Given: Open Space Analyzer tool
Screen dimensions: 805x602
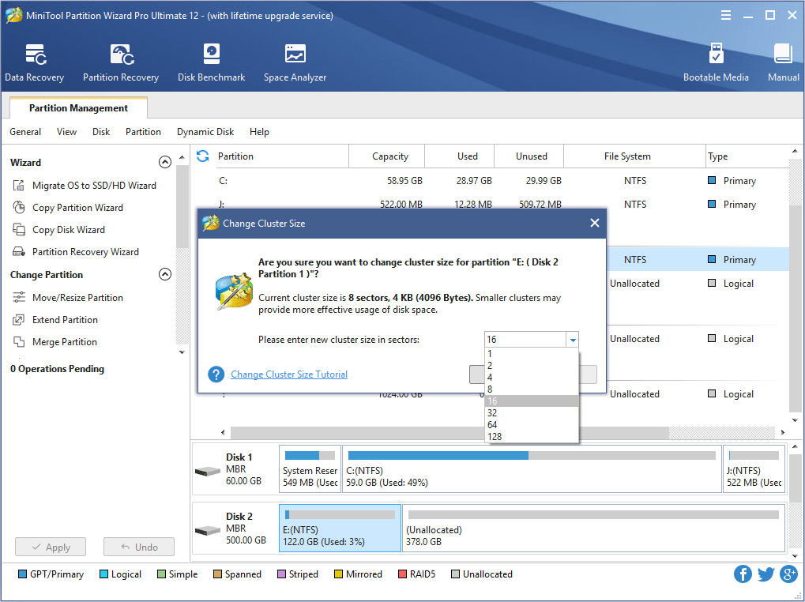Looking at the screenshot, I should click(x=295, y=62).
